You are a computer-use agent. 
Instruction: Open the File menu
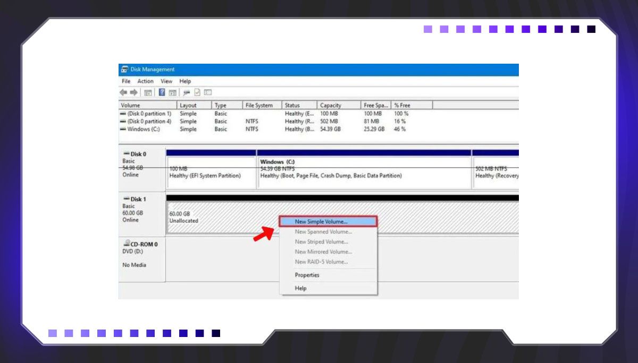click(126, 81)
